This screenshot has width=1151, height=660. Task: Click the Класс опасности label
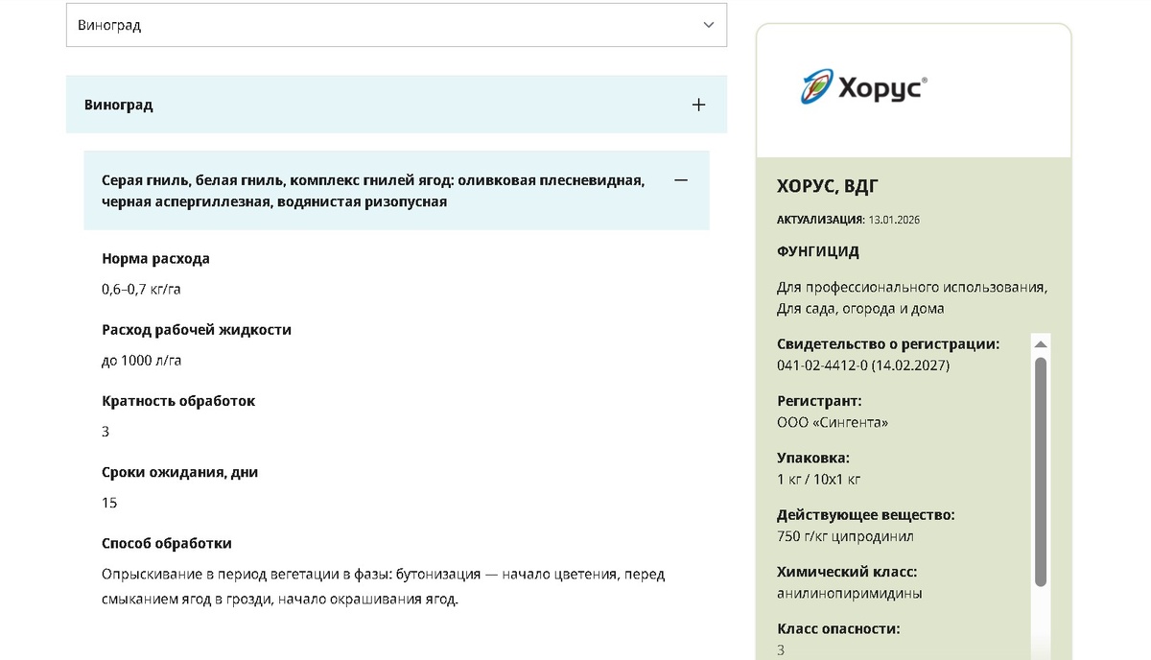(x=838, y=629)
